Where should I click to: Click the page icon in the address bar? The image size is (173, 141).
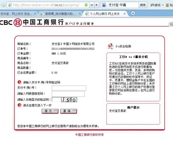10,5
